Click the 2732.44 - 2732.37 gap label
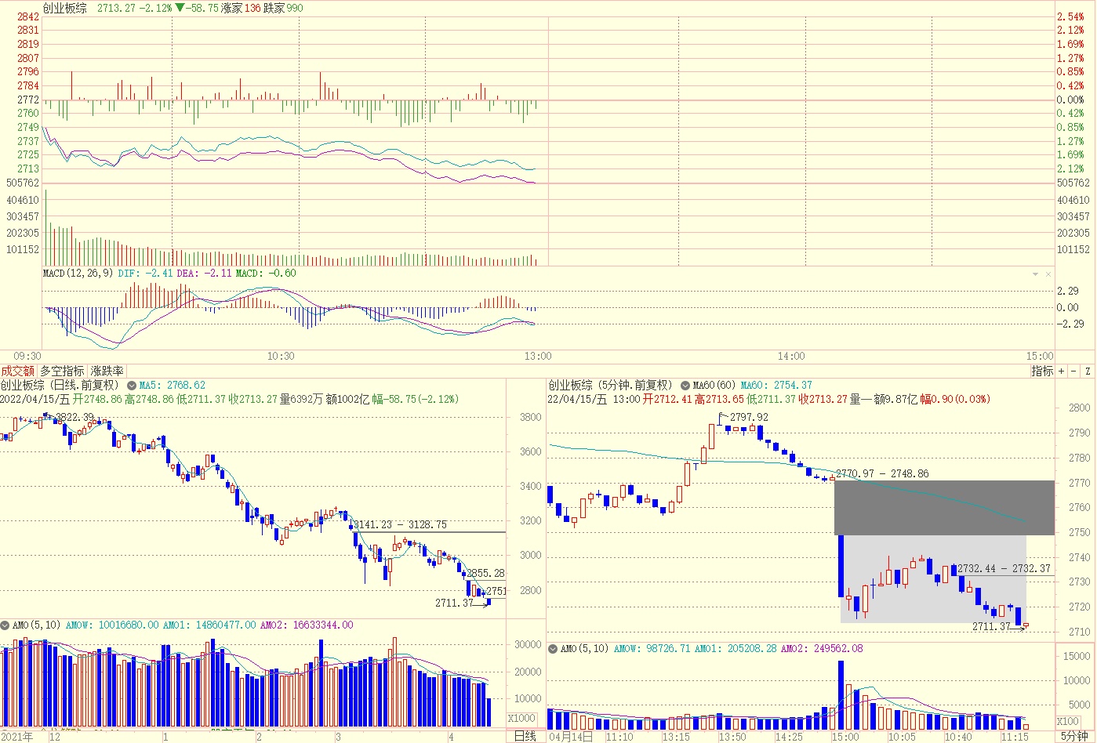Screen dimensions: 1097x743 tap(1004, 568)
